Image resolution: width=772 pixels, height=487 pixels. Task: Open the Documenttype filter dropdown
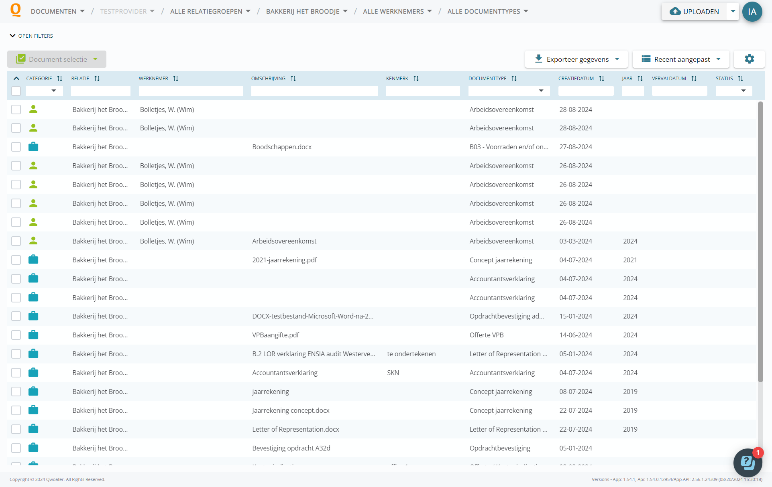pyautogui.click(x=508, y=91)
